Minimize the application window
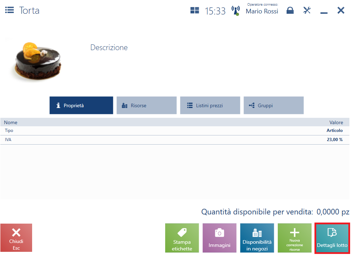Viewport: 354px width, 255px height. [324, 13]
